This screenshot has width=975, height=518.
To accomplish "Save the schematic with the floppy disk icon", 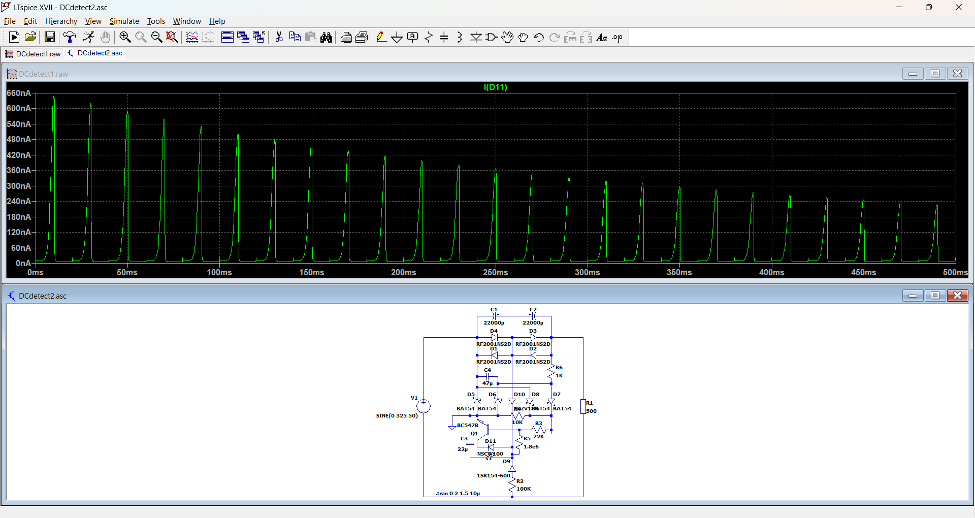I will pyautogui.click(x=49, y=37).
